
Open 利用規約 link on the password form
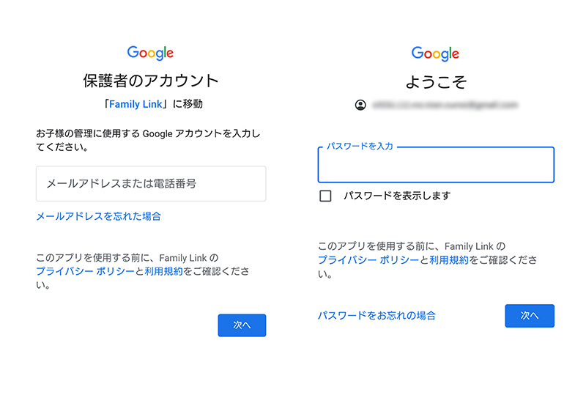pos(449,260)
